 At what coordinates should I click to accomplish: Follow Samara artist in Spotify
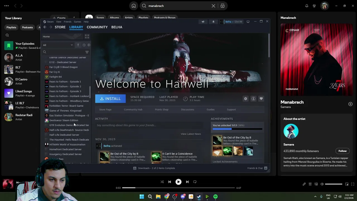pos(342,151)
